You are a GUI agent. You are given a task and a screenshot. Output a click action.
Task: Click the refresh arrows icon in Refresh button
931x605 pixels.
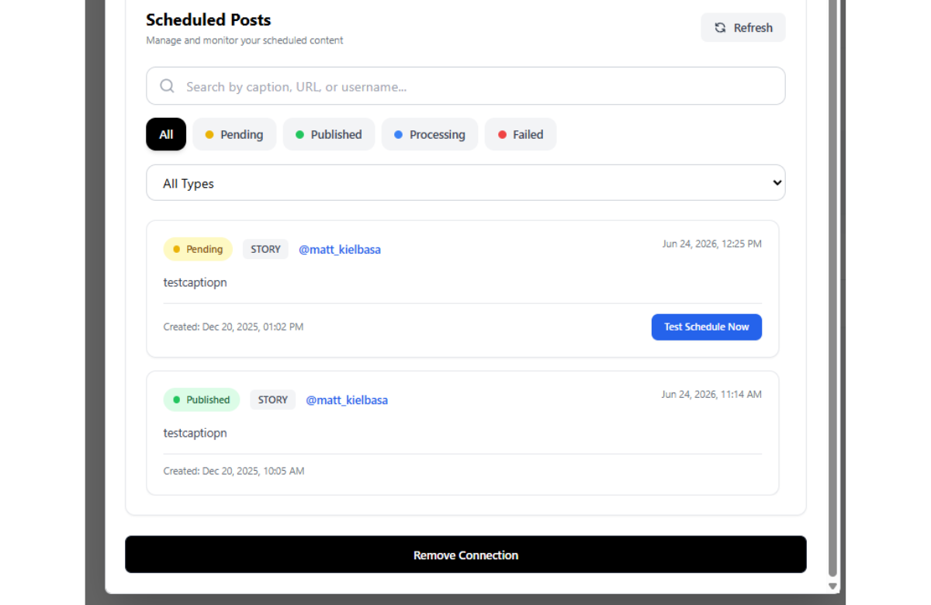tap(720, 27)
